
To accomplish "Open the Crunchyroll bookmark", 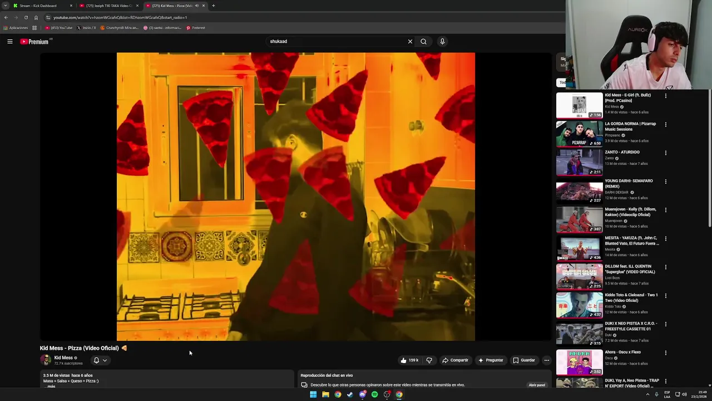I will (119, 28).
